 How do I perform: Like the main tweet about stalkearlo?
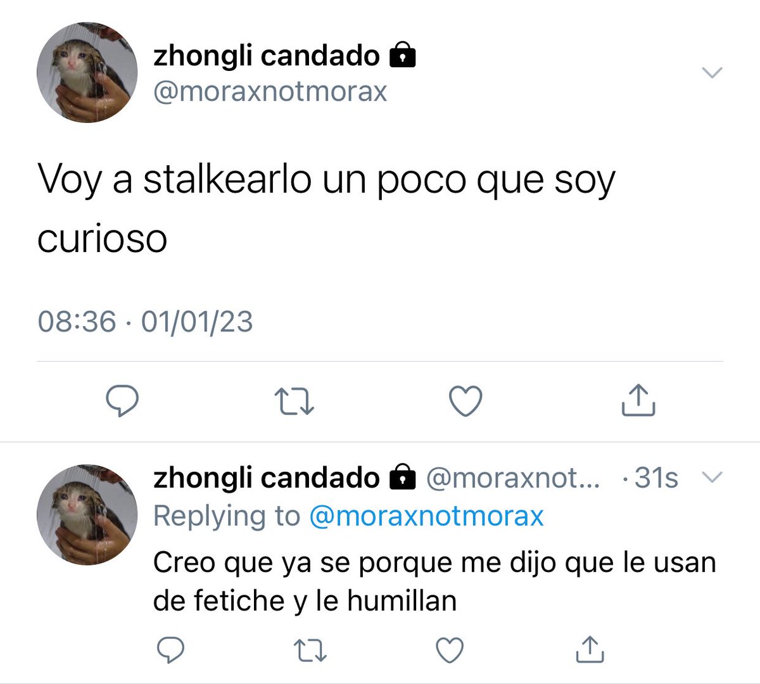pos(465,401)
